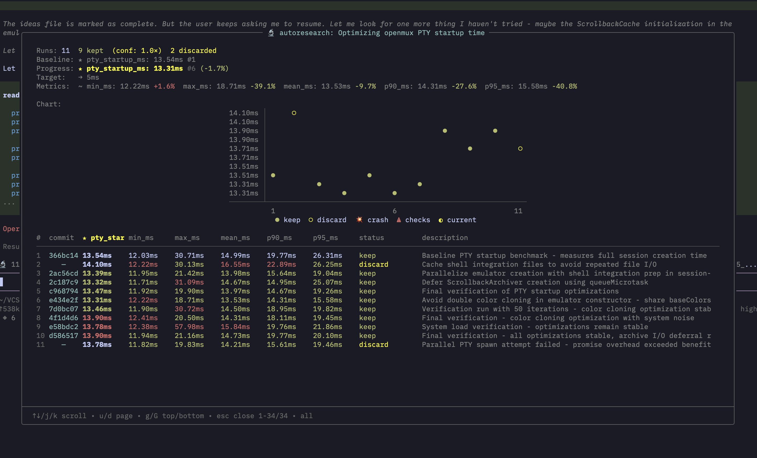757x458 pixels.
Task: Click commit hash 366bc14
Action: tap(64, 255)
